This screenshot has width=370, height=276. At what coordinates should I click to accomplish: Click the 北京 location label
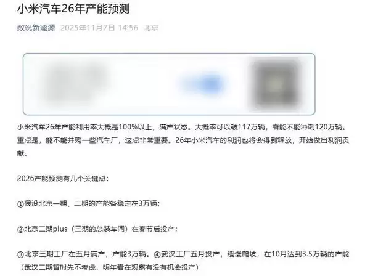point(150,28)
